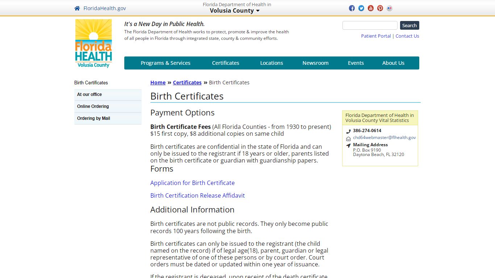Click the It's a New Day tagline

[165, 24]
